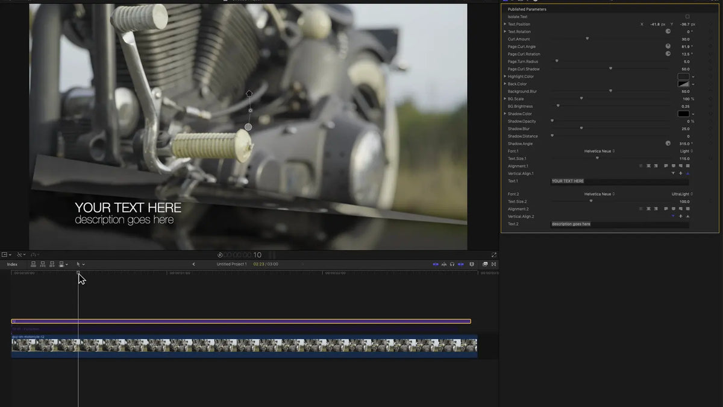Click the Background.Blur slider handle
Image resolution: width=723 pixels, height=407 pixels.
610,91
